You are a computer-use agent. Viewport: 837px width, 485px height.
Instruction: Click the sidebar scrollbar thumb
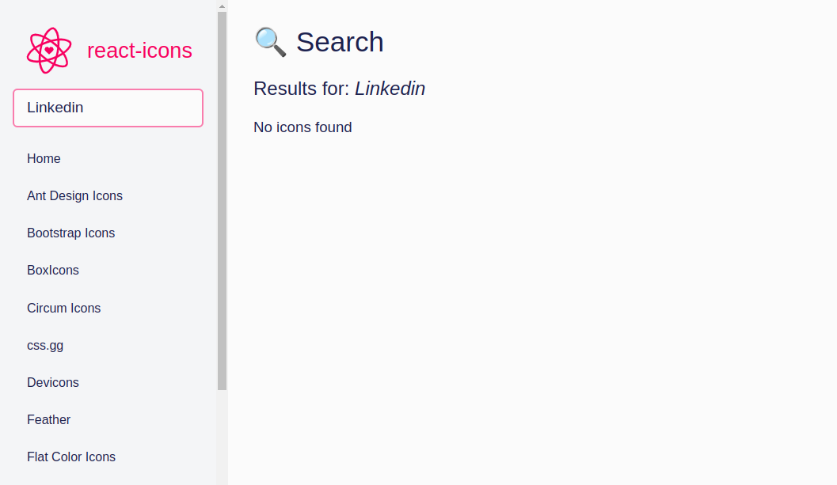[220, 198]
